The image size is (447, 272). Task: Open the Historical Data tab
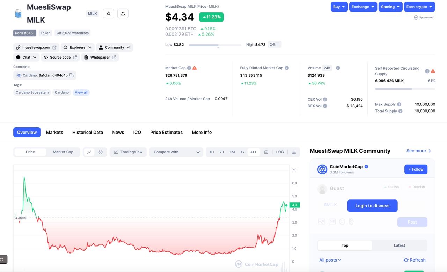pos(88,132)
